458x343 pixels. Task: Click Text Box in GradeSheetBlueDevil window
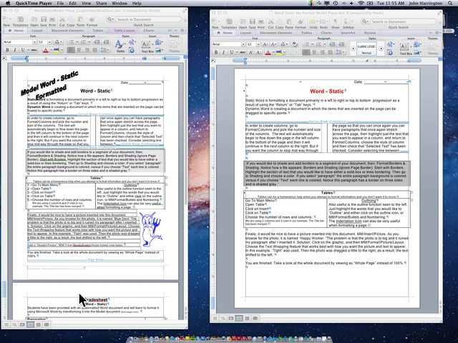[x=146, y=46]
